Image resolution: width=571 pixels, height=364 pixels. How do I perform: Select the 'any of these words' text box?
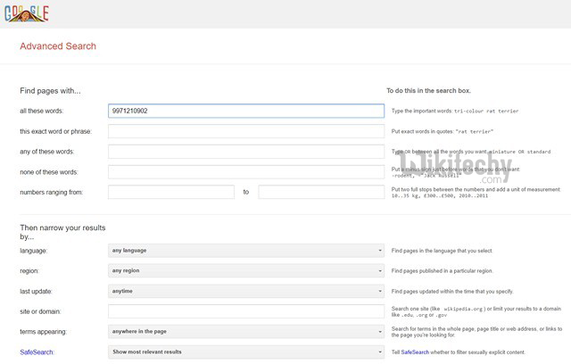click(x=246, y=152)
